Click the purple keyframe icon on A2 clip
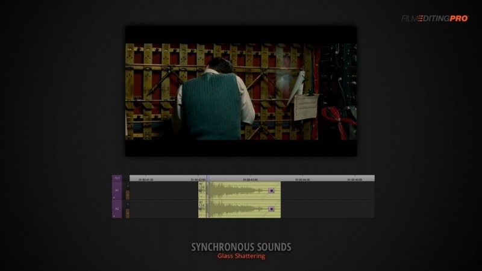The image size is (482, 271). [x=271, y=209]
